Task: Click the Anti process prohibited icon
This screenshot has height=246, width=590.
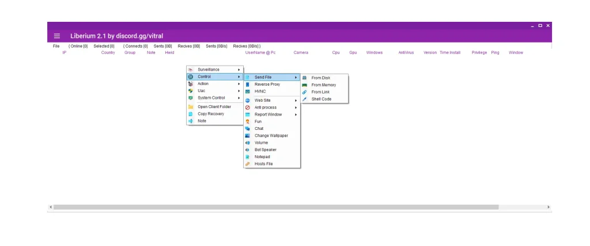Action: pos(247,107)
